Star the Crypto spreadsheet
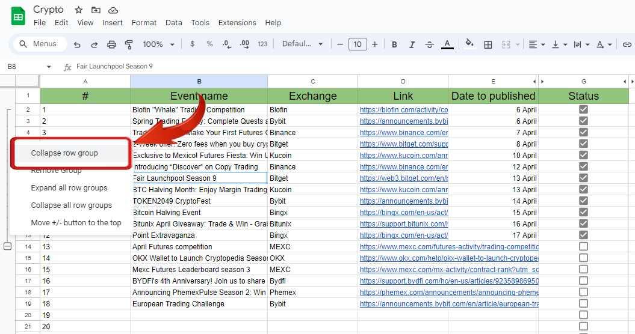This screenshot has width=635, height=334. pyautogui.click(x=79, y=10)
